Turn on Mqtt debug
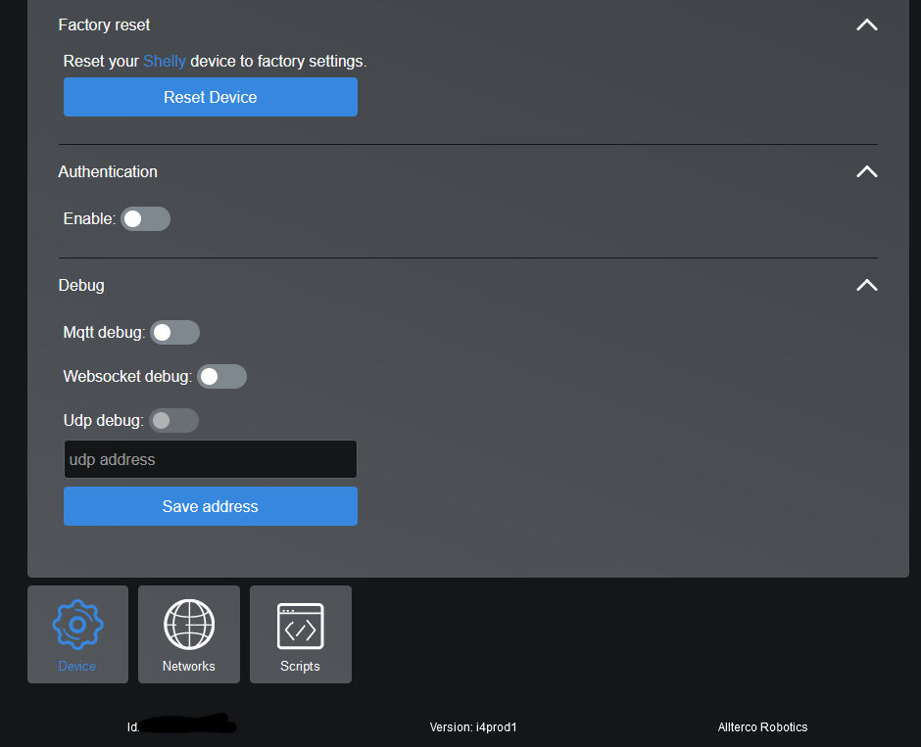 point(174,332)
